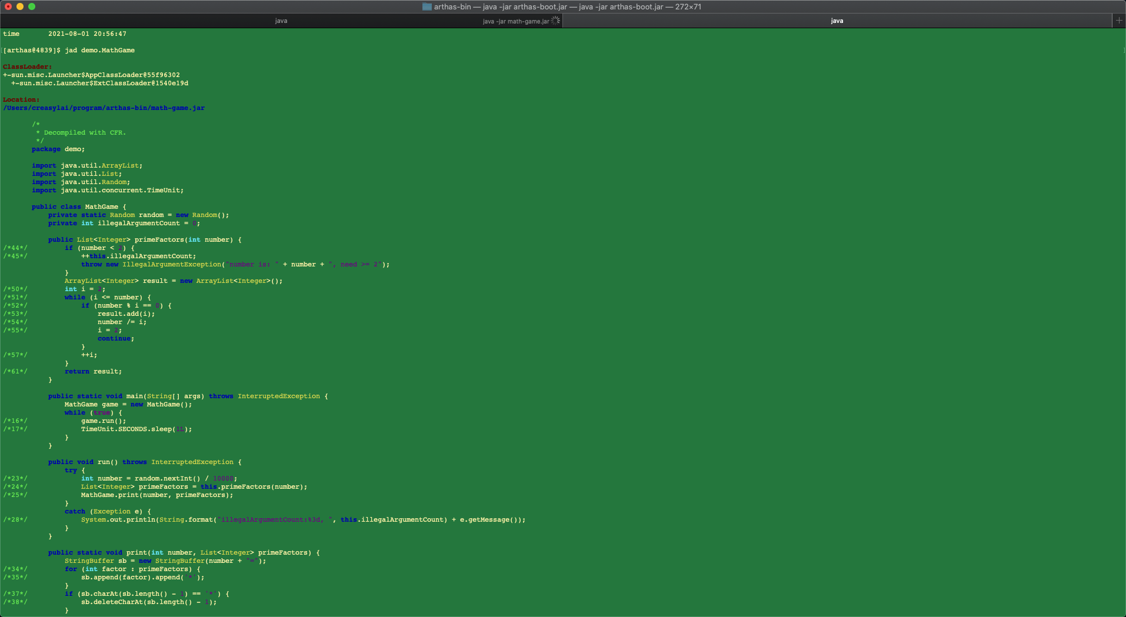Open a new terminal tab with plus button
Viewport: 1126px width, 617px height.
click(1119, 21)
